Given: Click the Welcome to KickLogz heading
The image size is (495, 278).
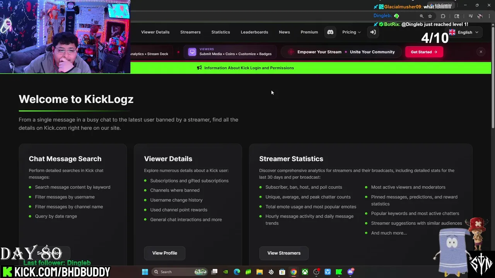Looking at the screenshot, I should pyautogui.click(x=76, y=99).
